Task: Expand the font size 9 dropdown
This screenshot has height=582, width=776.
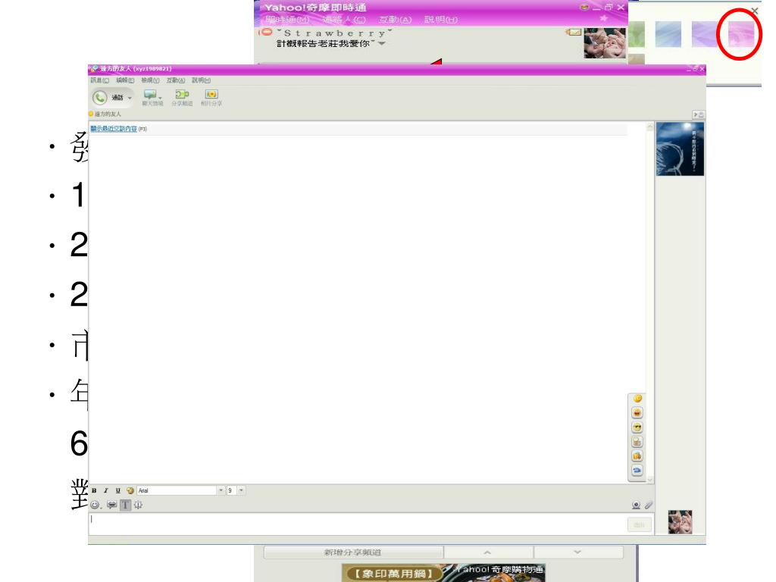Action: click(x=241, y=490)
